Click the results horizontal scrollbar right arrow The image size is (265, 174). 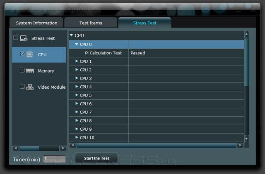pos(240,146)
